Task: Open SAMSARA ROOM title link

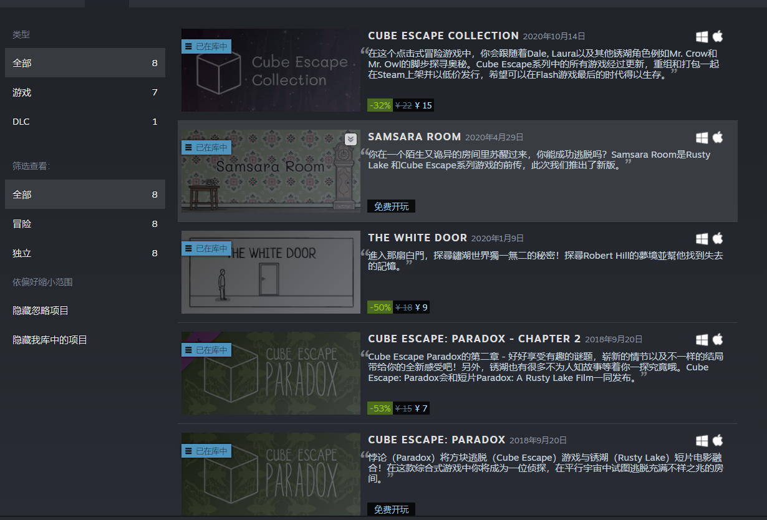Action: click(415, 137)
